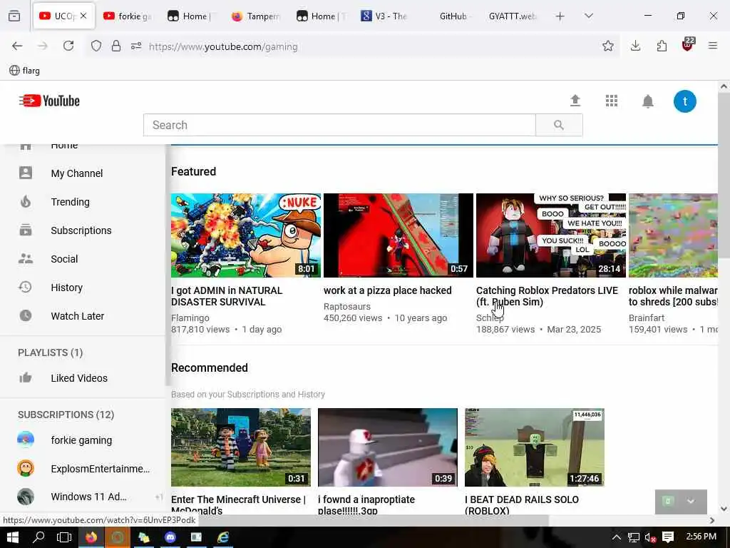Open Windows taskbar search

click(38, 537)
